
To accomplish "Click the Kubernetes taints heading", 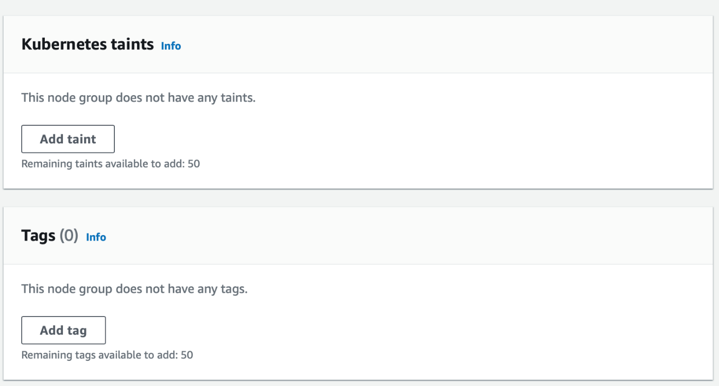I will pyautogui.click(x=87, y=44).
